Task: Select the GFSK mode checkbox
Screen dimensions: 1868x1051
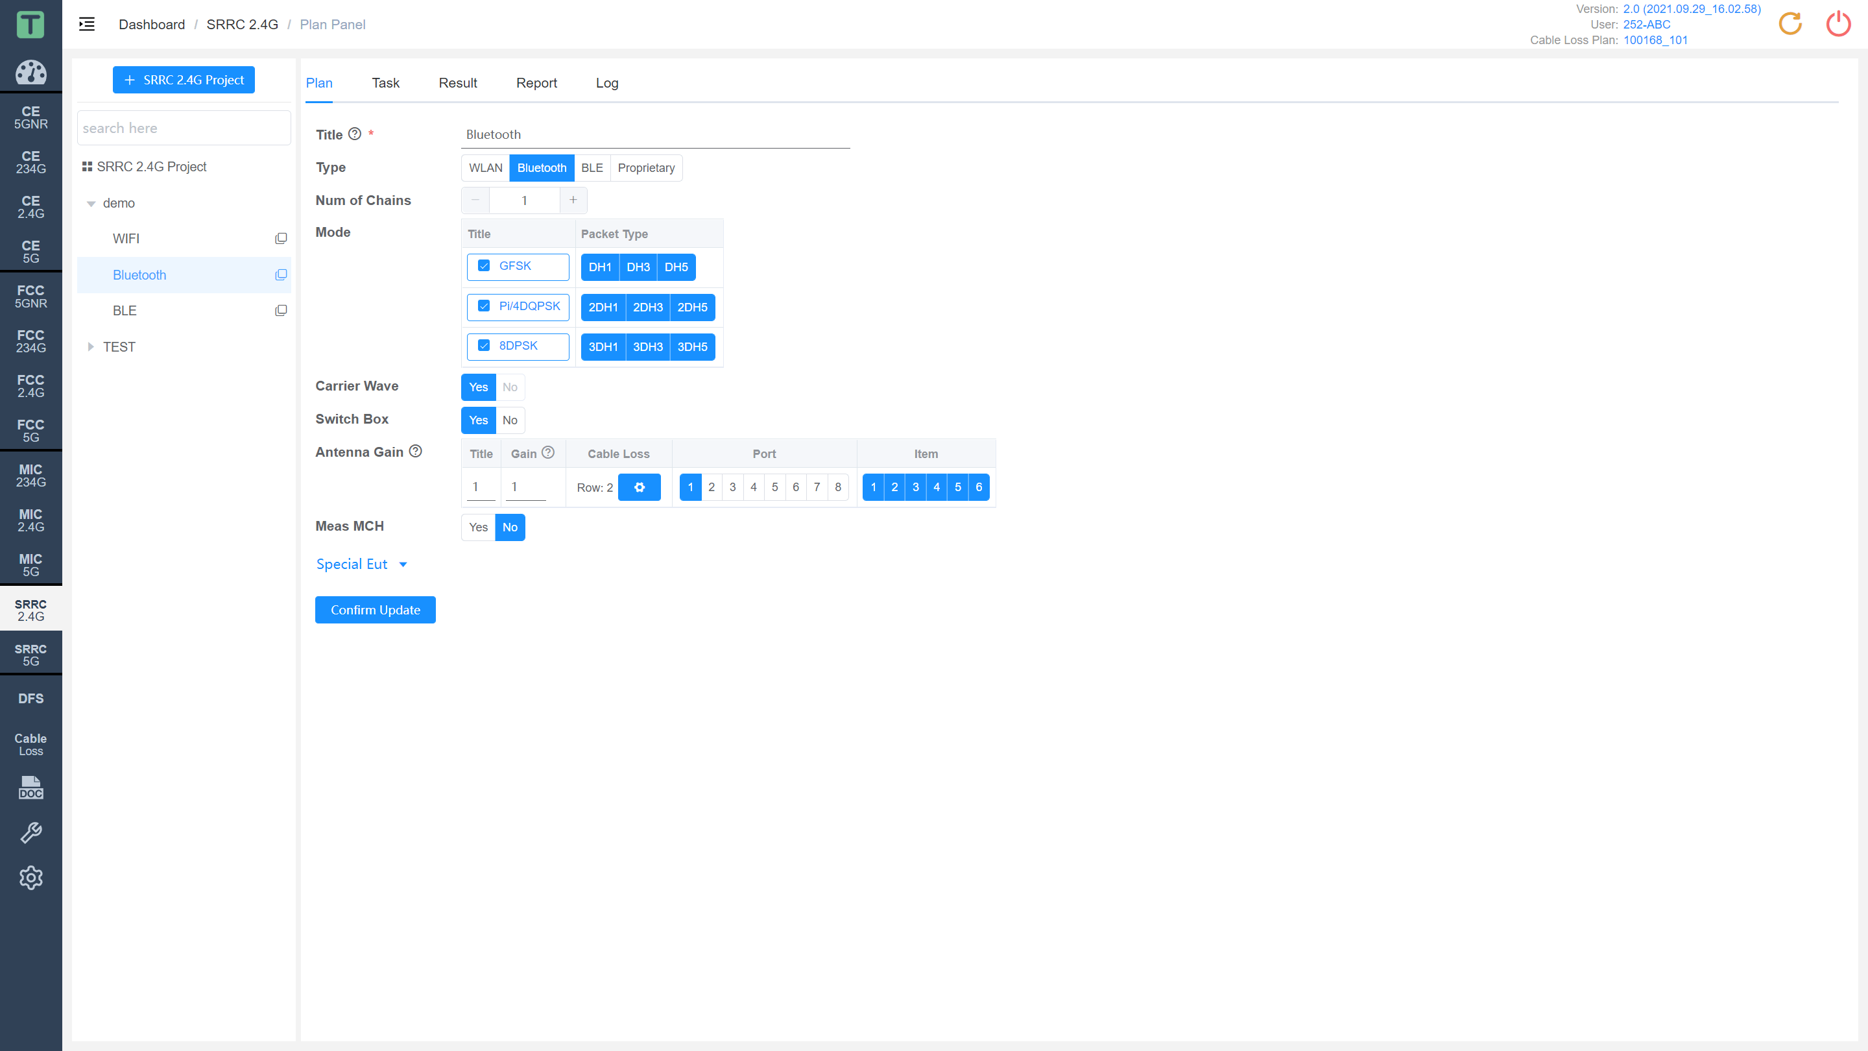Action: pyautogui.click(x=485, y=265)
